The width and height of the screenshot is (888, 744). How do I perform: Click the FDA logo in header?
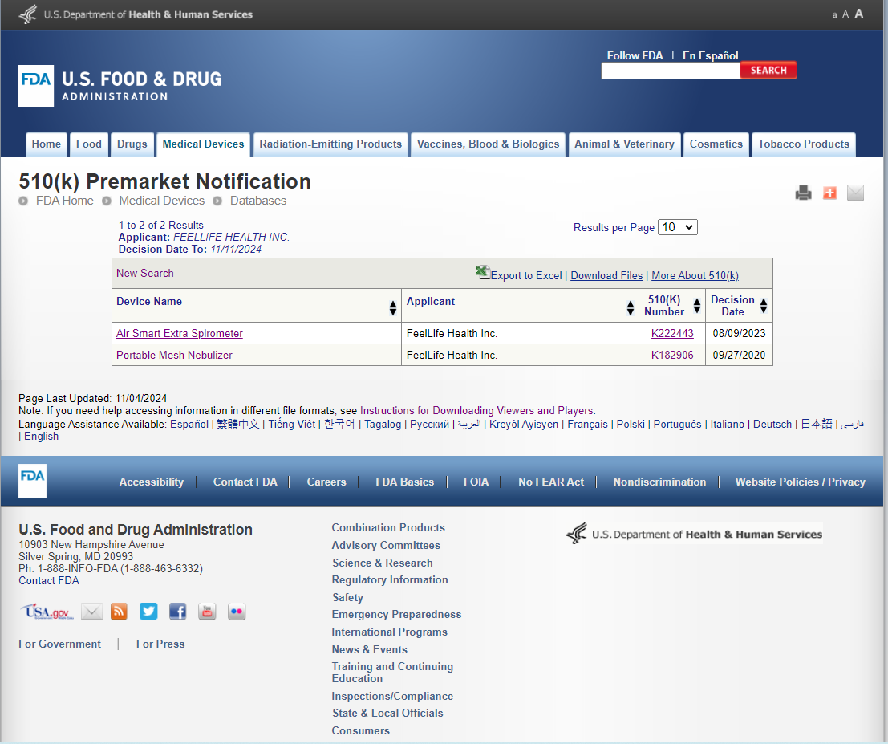click(x=36, y=86)
